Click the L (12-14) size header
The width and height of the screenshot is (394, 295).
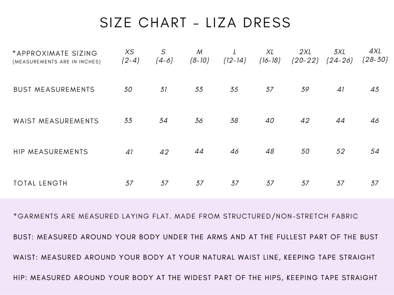tap(234, 56)
